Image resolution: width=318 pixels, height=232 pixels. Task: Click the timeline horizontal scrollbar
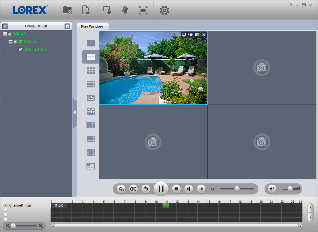(177, 226)
